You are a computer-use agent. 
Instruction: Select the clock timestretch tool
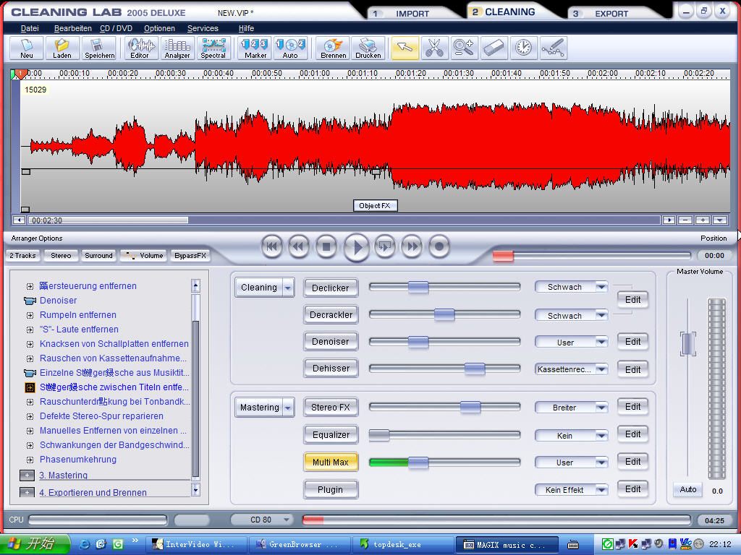click(x=524, y=48)
